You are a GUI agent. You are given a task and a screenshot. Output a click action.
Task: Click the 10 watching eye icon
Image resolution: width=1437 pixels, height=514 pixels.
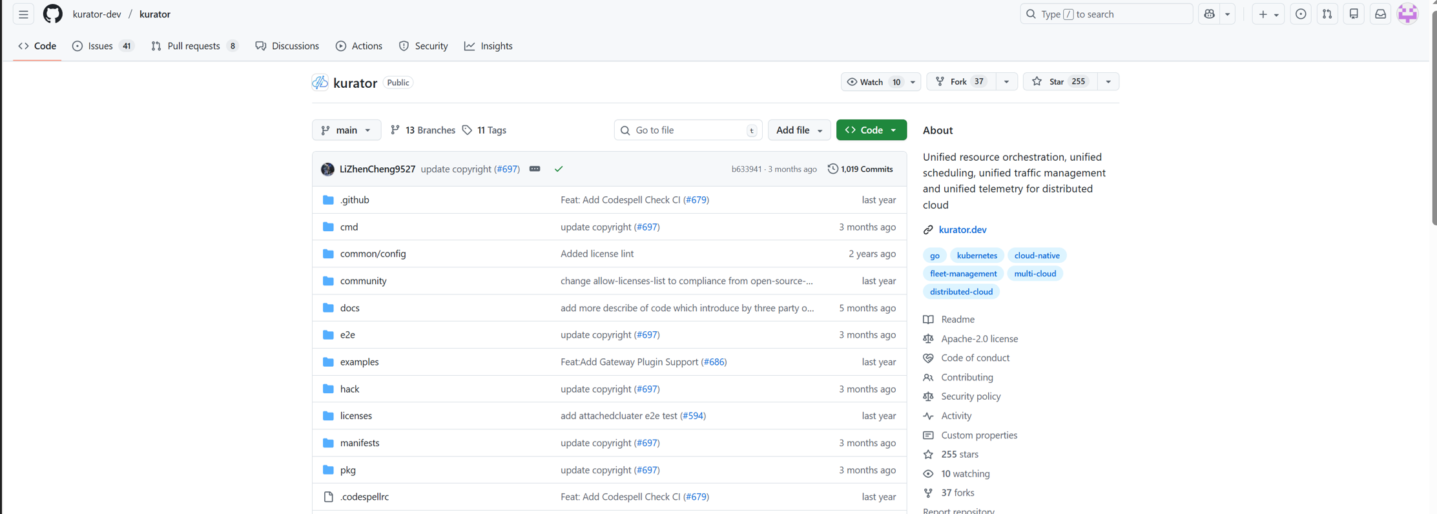click(x=928, y=474)
